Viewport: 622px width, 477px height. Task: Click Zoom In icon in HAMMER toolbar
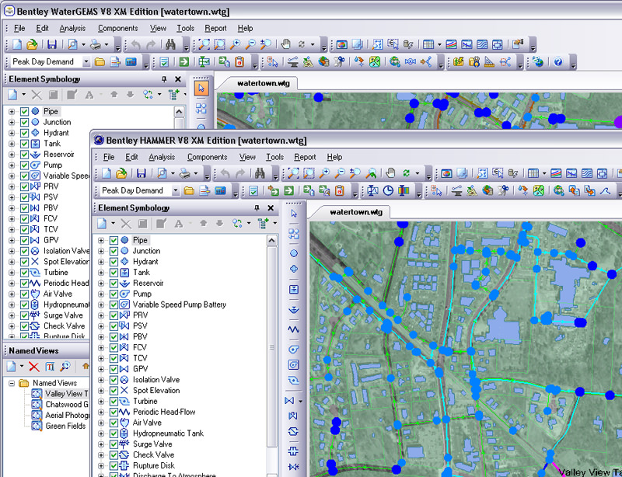tap(324, 173)
